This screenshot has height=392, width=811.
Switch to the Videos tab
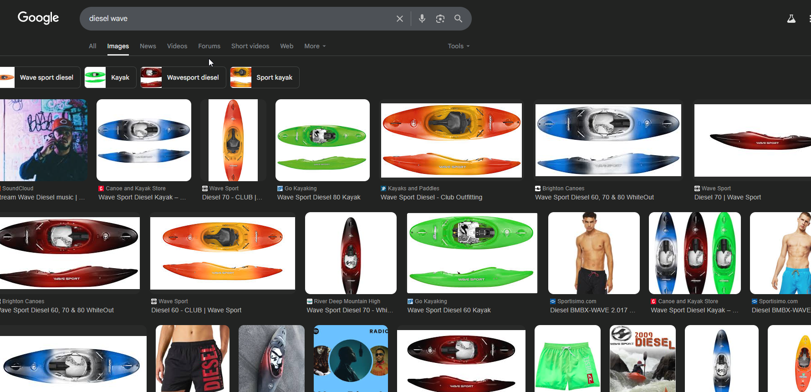[x=177, y=46]
